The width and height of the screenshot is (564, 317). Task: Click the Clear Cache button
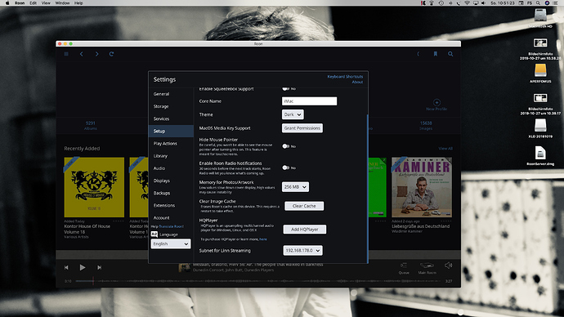coord(304,206)
